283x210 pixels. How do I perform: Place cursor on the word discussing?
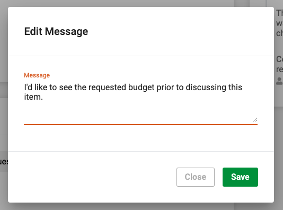tap(206, 87)
